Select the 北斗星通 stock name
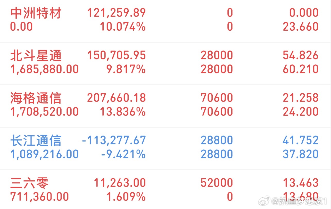This screenshot has width=331, height=209. coord(36,55)
